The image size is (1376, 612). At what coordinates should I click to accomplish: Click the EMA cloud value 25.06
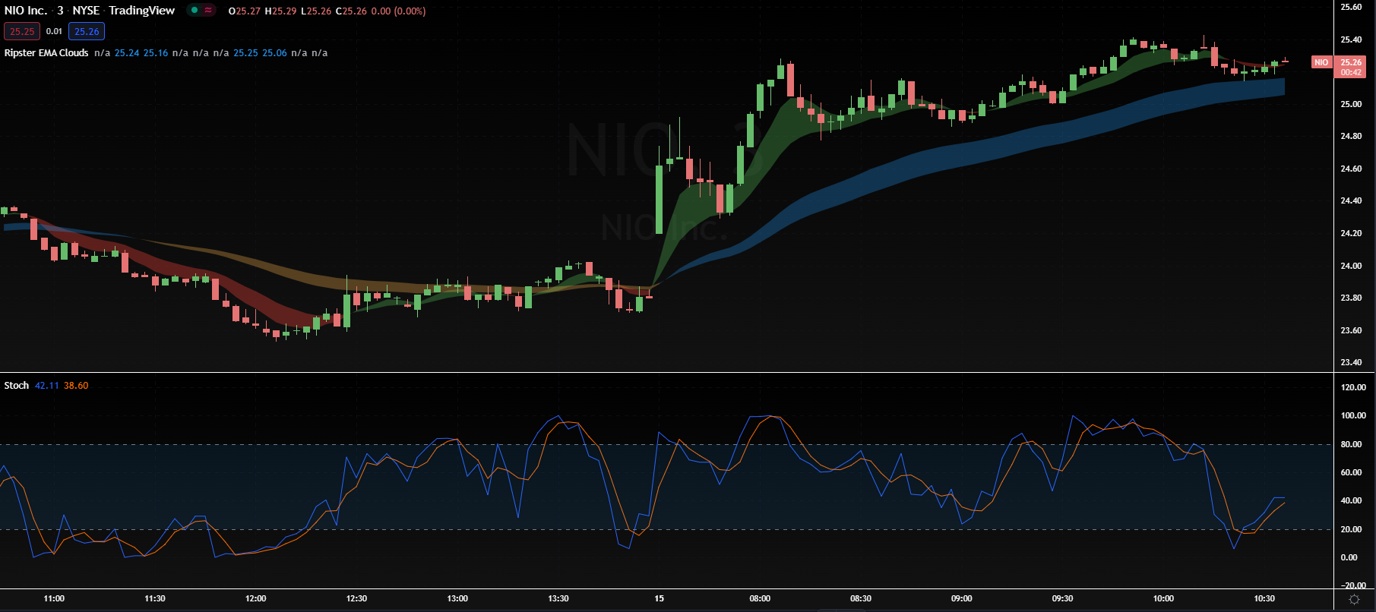275,53
